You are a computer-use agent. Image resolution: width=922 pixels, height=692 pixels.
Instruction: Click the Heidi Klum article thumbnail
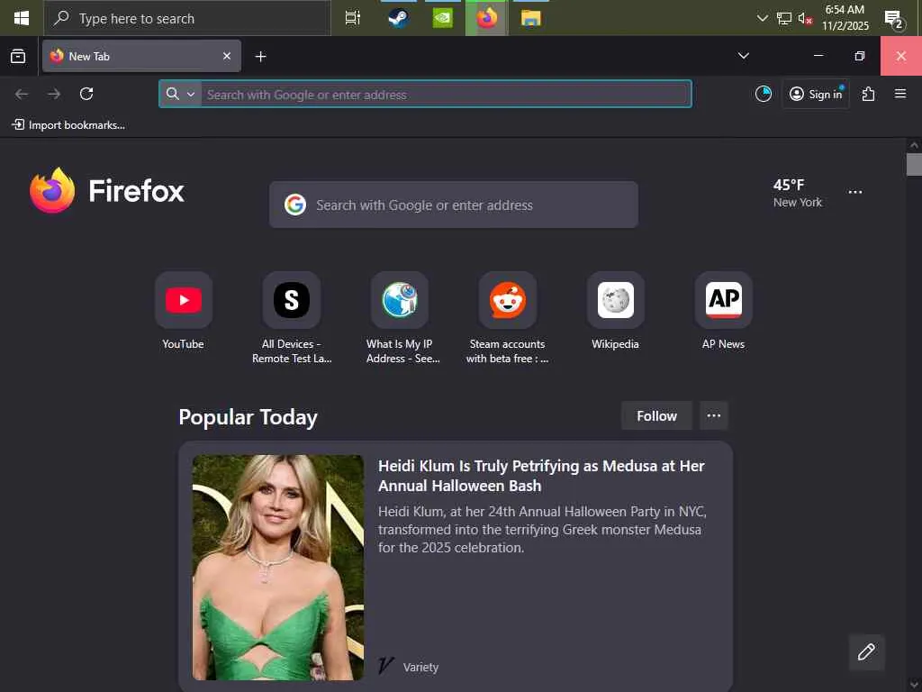[278, 568]
